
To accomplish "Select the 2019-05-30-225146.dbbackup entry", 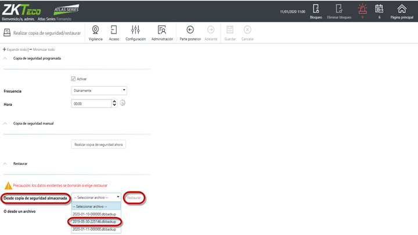I will coord(95,222).
